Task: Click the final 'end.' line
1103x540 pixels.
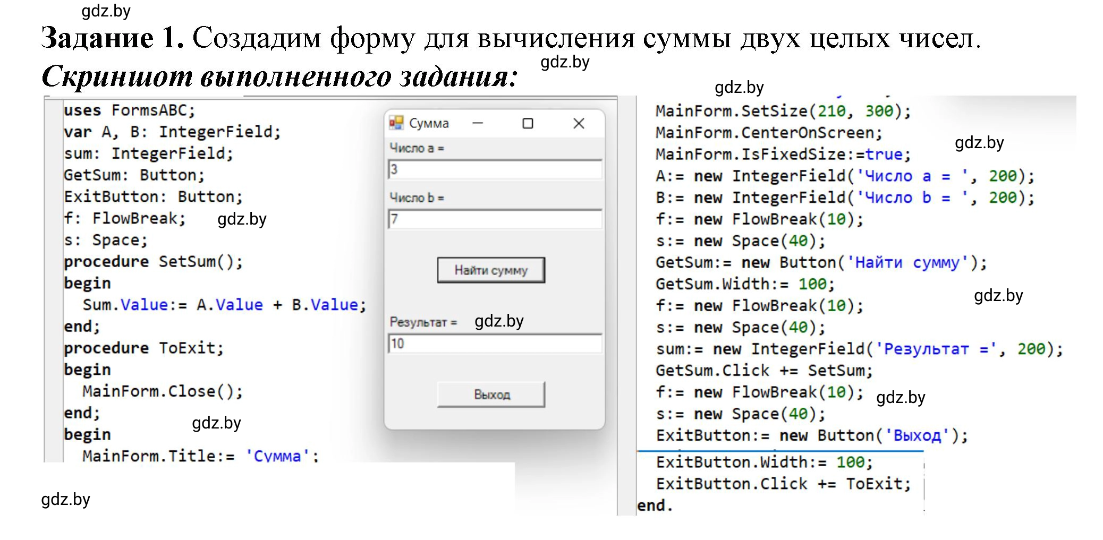Action: tap(655, 505)
